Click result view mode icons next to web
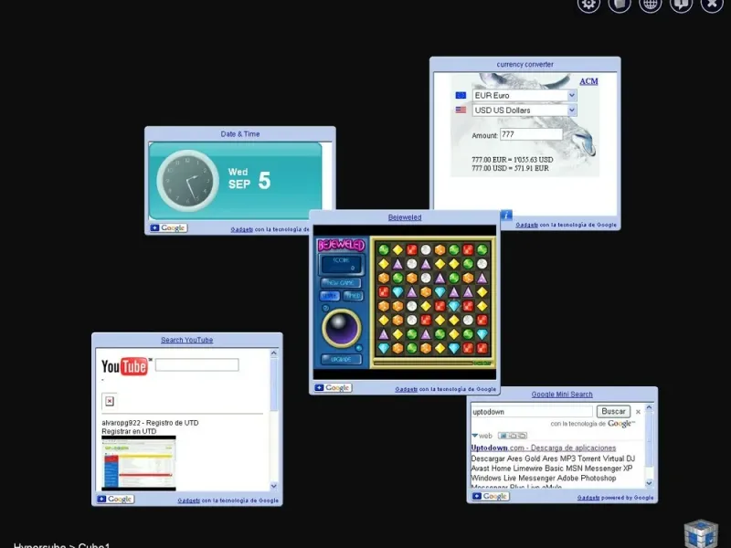The height and width of the screenshot is (548, 731). point(513,436)
